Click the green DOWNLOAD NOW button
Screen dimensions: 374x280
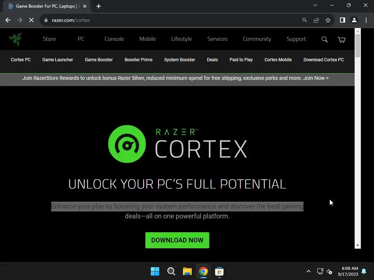(177, 240)
